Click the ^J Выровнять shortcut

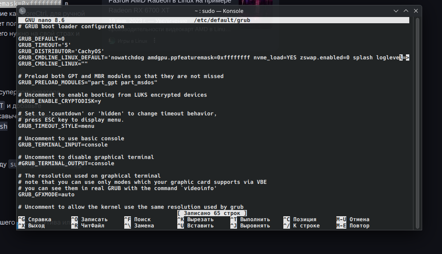pyautogui.click(x=250, y=225)
